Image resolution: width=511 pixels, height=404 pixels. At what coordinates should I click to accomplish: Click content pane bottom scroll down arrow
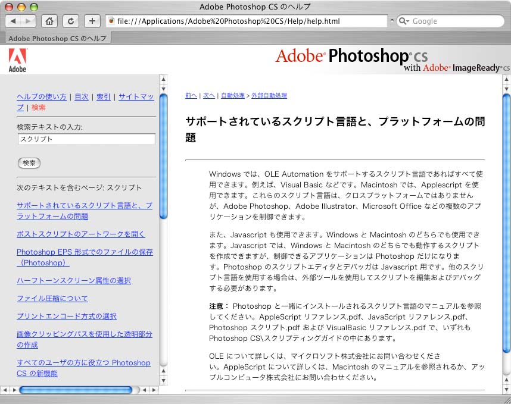(506, 389)
